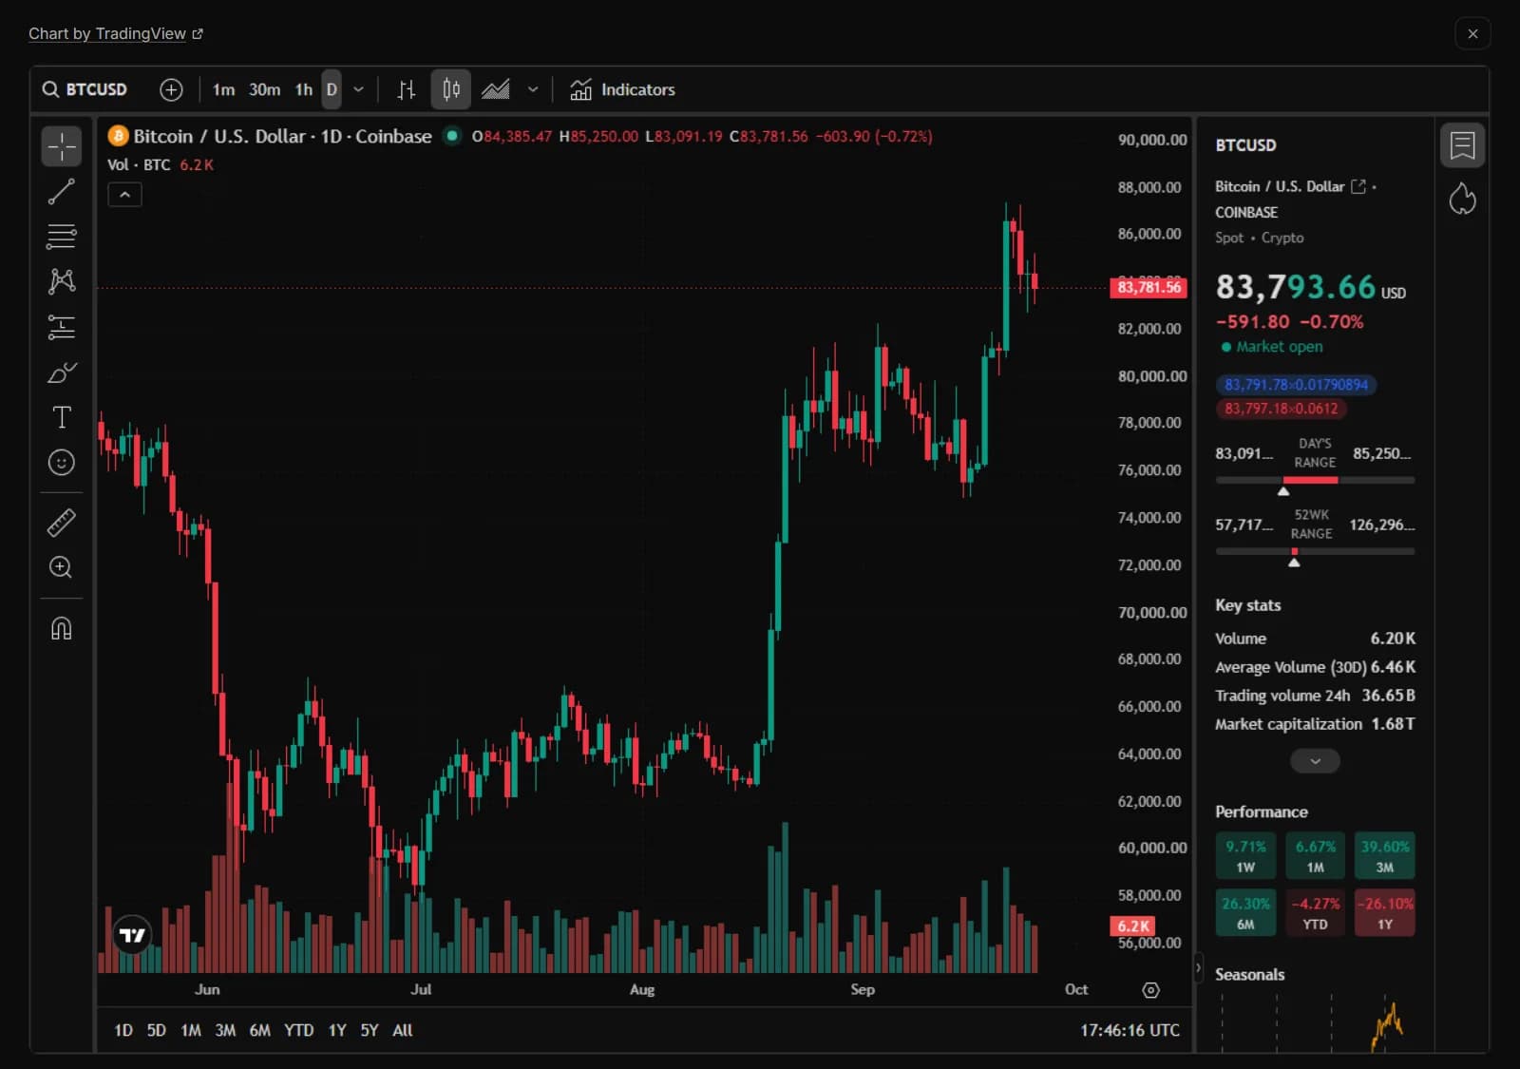This screenshot has width=1520, height=1069.
Task: Click the YTD performance -4.27% tile
Action: pos(1315,913)
